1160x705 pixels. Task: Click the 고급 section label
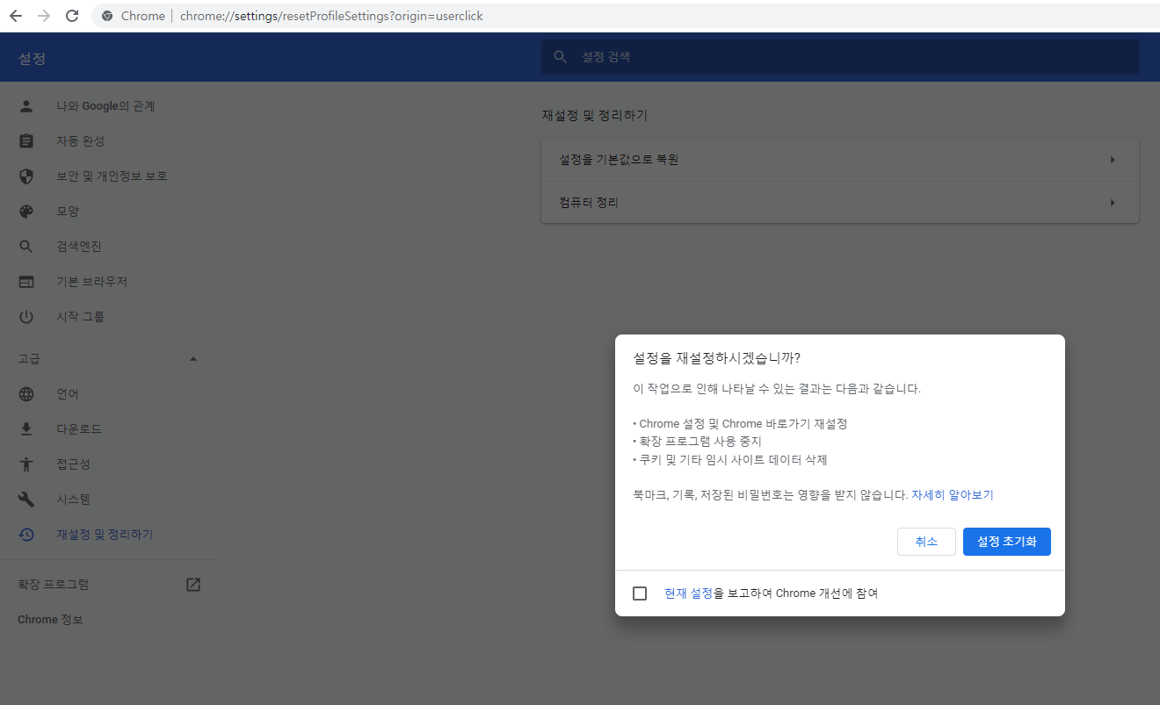[x=29, y=359]
